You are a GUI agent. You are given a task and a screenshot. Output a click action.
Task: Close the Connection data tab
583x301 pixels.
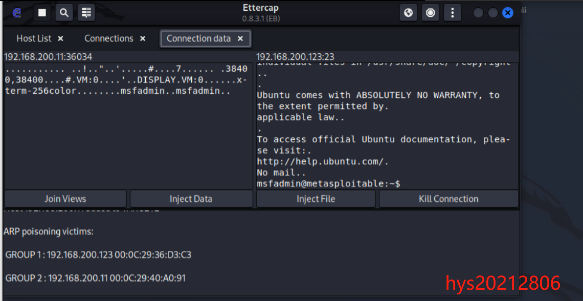(x=240, y=38)
